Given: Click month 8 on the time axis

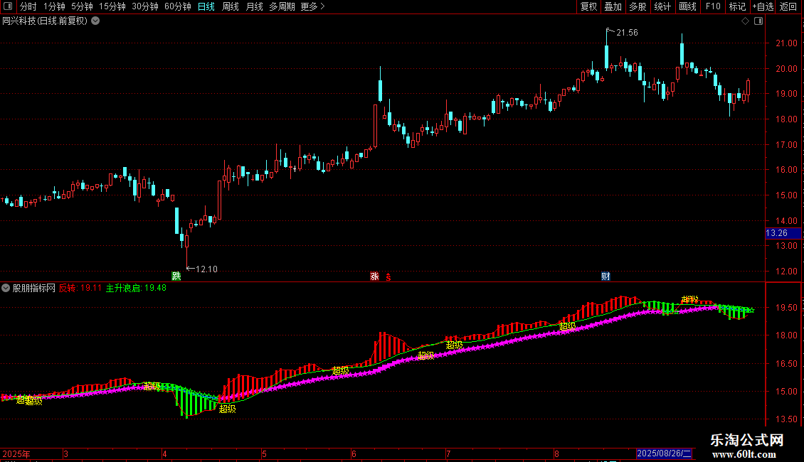Looking at the screenshot, I should coord(556,453).
